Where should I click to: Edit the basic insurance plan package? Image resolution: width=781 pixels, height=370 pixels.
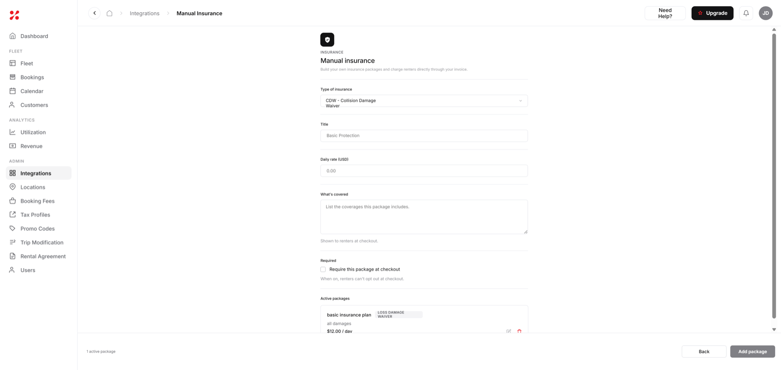click(509, 331)
